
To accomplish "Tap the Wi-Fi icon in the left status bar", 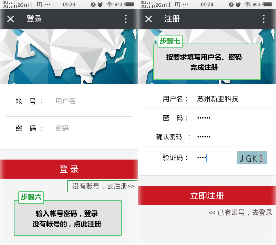I will pyautogui.click(x=110, y=5).
